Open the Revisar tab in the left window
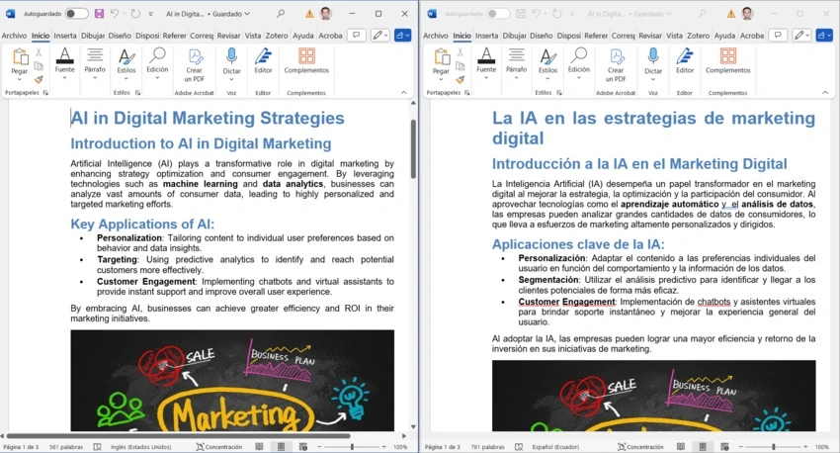Viewport: 840px width, 453px height. [x=228, y=36]
